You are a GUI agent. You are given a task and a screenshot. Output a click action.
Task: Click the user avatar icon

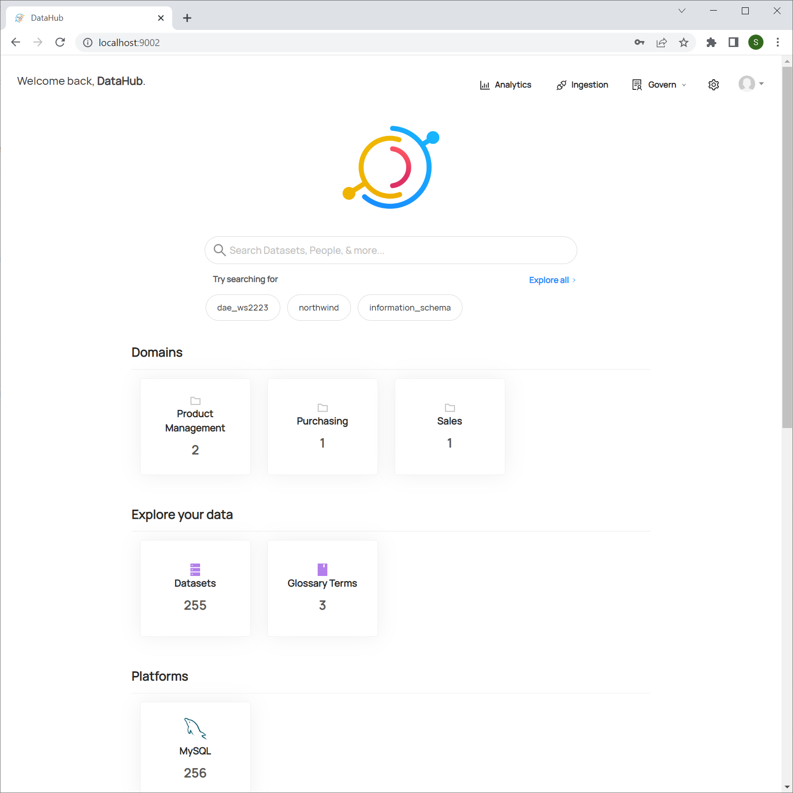coord(747,84)
